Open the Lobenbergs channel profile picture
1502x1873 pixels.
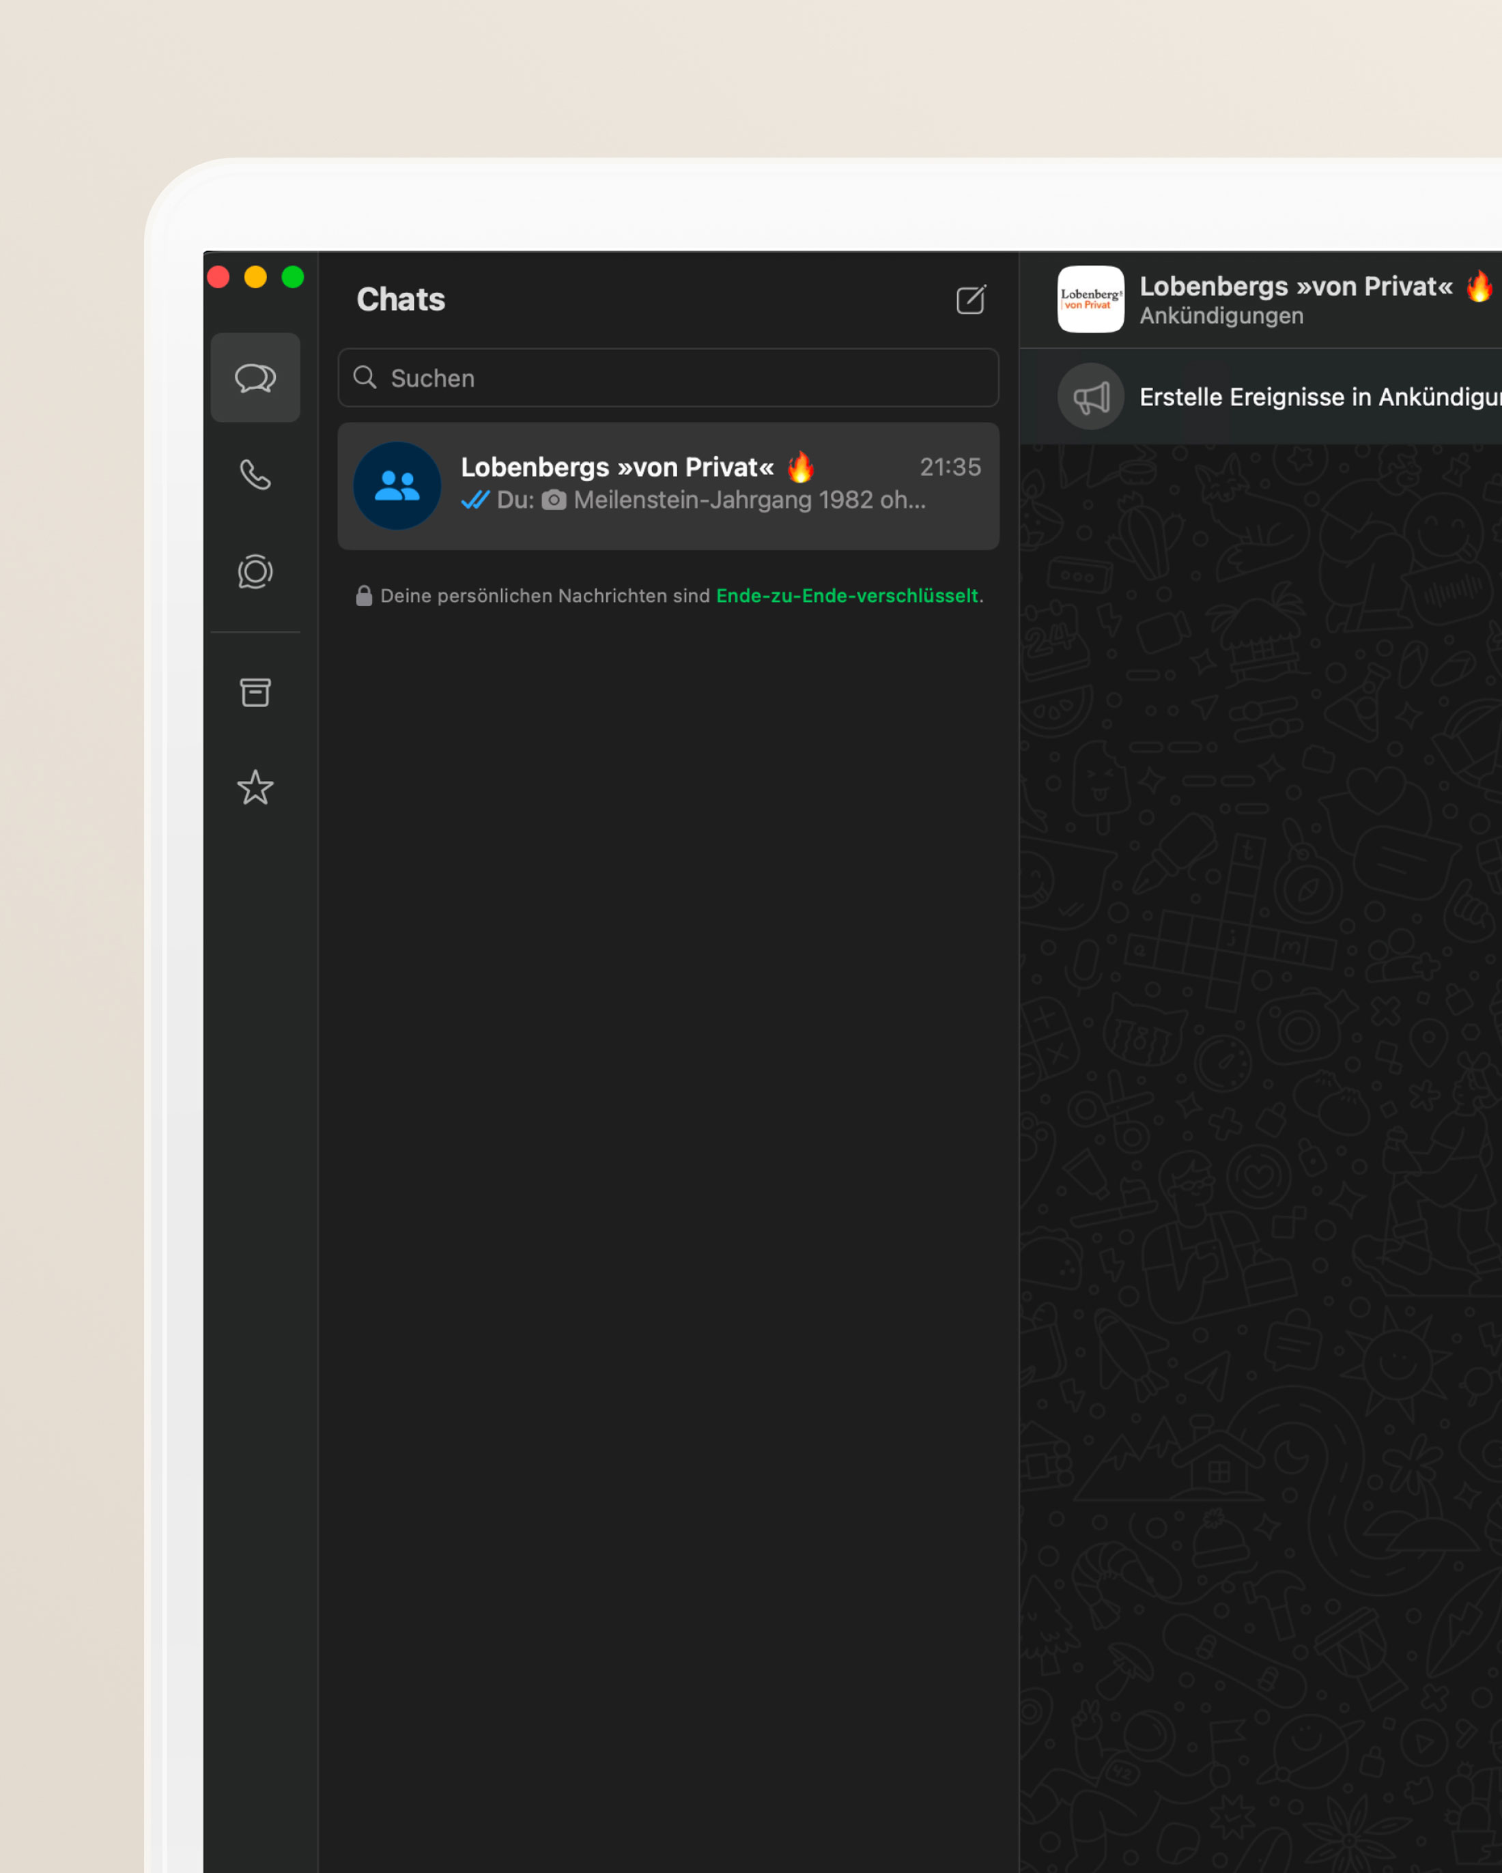[1090, 299]
